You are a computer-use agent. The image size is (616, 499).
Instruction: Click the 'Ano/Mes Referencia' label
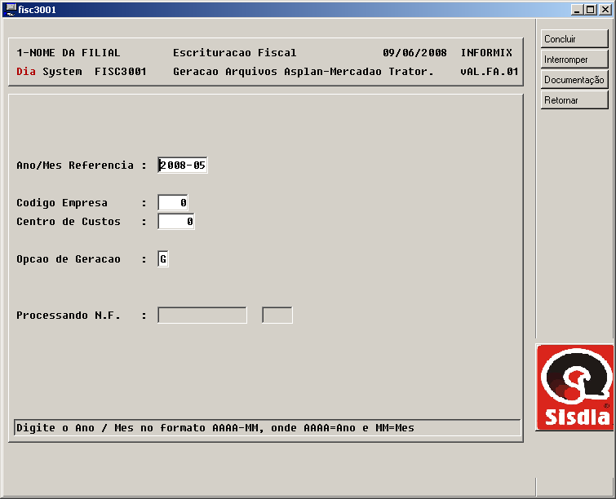pos(75,166)
